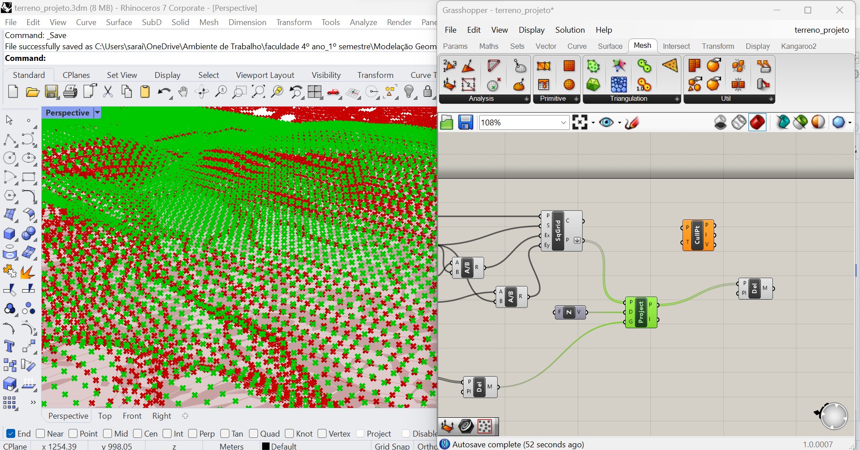Click the Grasshopper Zoom Extents icon
Screen dimensions: 860x450
[x=580, y=122]
